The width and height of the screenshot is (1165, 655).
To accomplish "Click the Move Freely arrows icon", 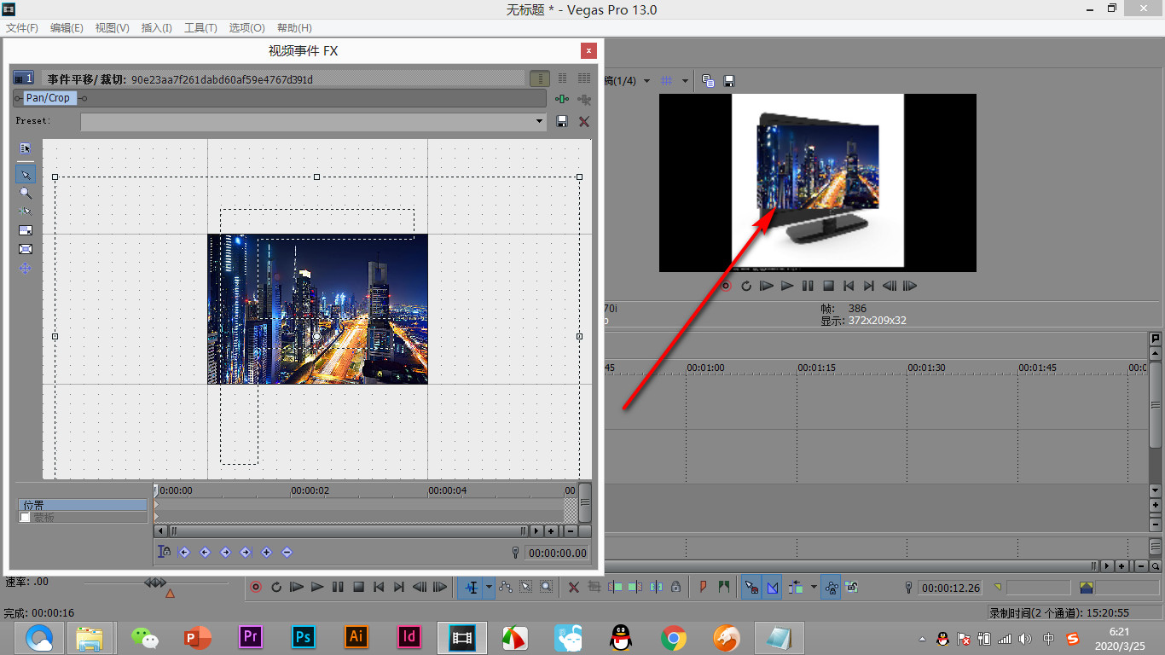I will coord(26,269).
